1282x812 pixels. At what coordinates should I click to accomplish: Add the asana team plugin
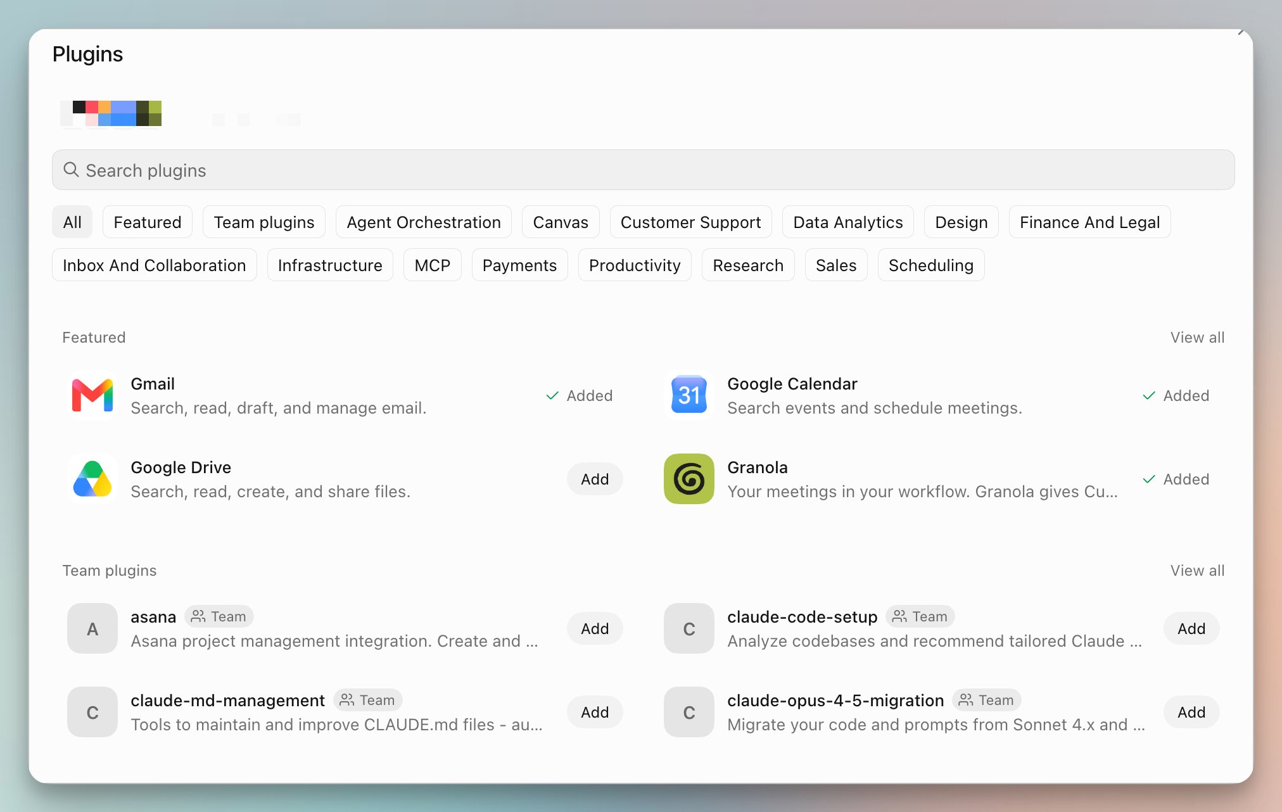click(595, 629)
